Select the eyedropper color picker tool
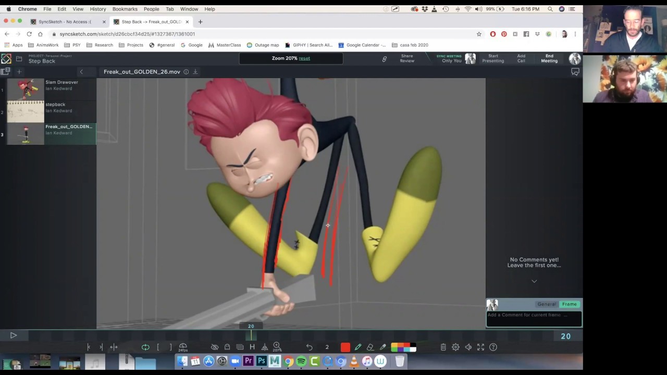667x375 pixels. 383,347
